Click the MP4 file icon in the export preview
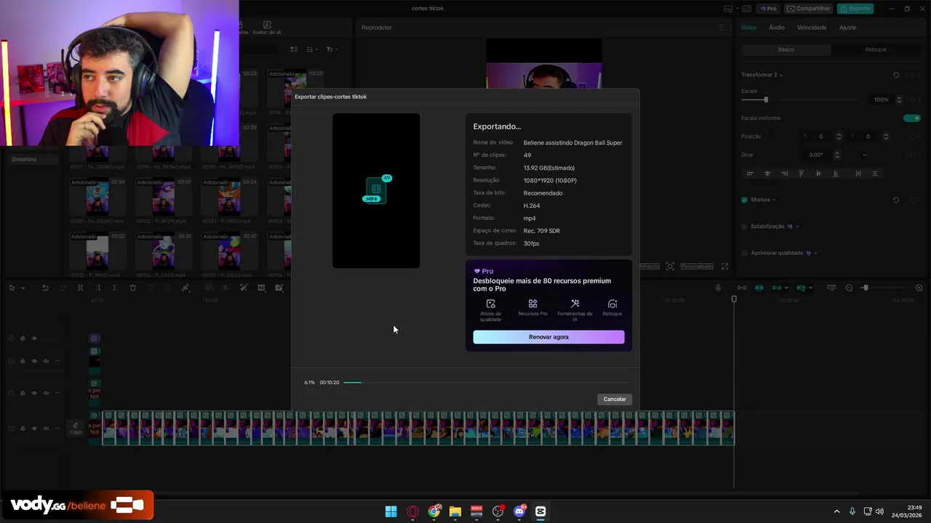 tap(376, 190)
